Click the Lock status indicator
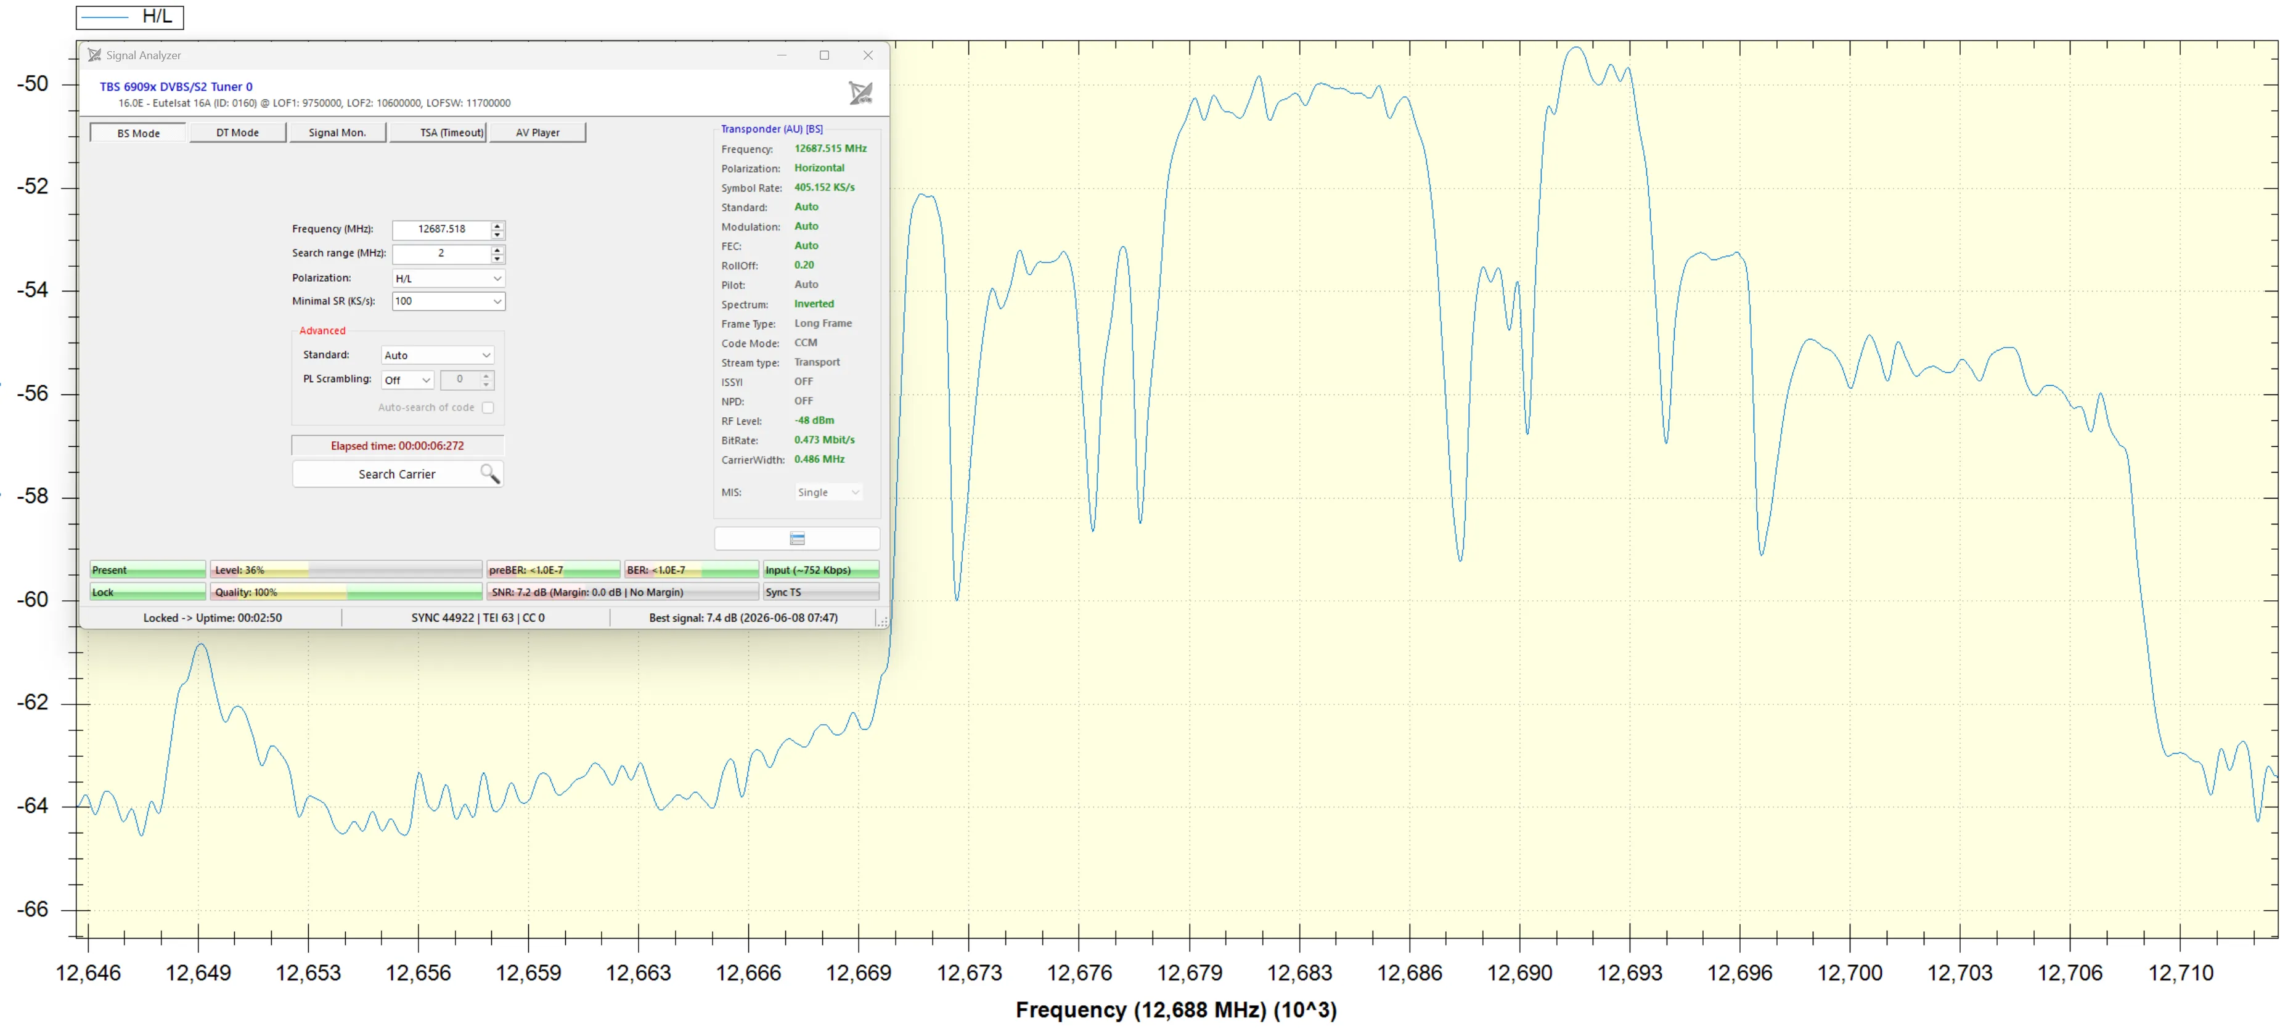The height and width of the screenshot is (1031, 2280). point(148,592)
